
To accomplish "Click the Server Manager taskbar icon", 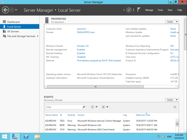I will tap(15, 137).
